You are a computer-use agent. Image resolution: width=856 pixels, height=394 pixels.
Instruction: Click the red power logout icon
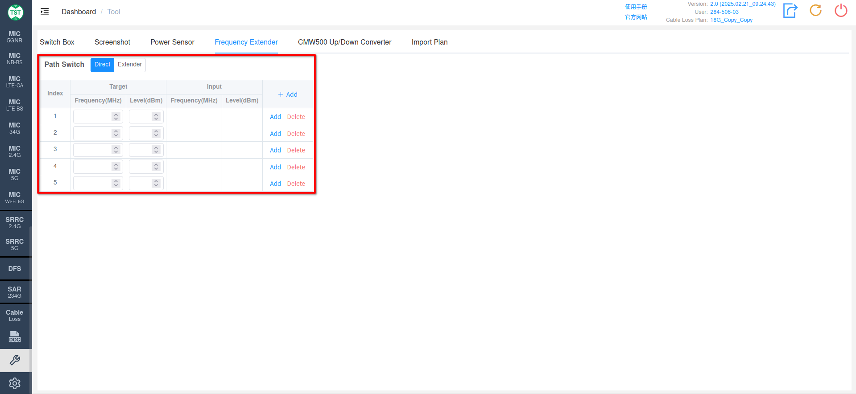pyautogui.click(x=841, y=10)
